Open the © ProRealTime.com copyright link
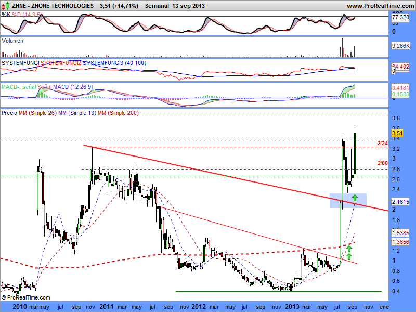416x312 pixels. coord(25,297)
